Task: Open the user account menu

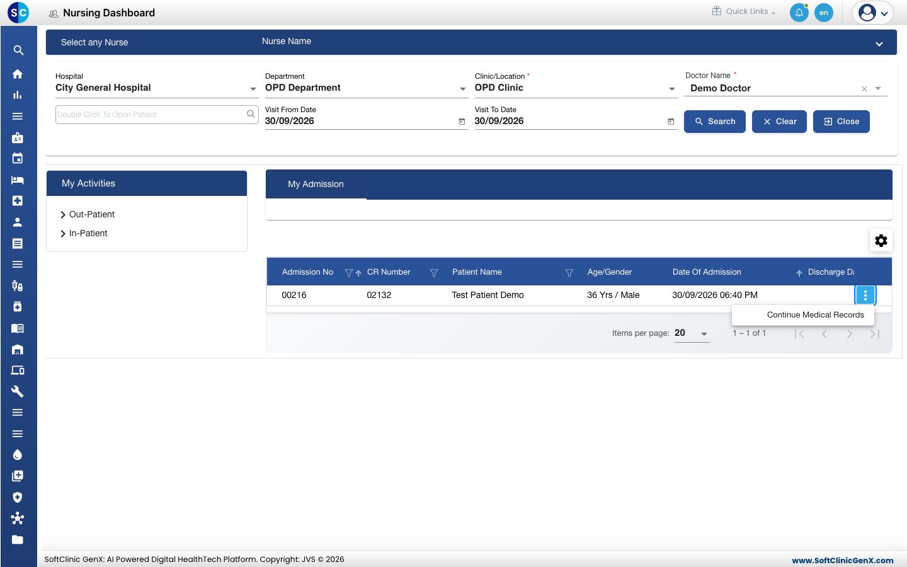Action: point(873,13)
